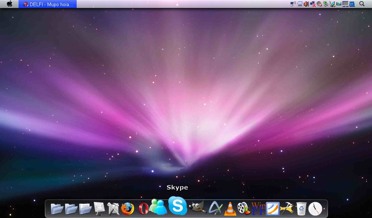Open the wireless network tray icon

coord(293,4)
